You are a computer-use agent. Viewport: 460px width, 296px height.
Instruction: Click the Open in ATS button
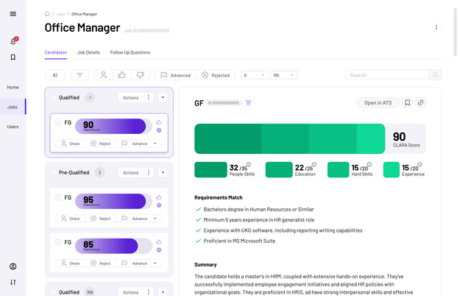pyautogui.click(x=378, y=103)
